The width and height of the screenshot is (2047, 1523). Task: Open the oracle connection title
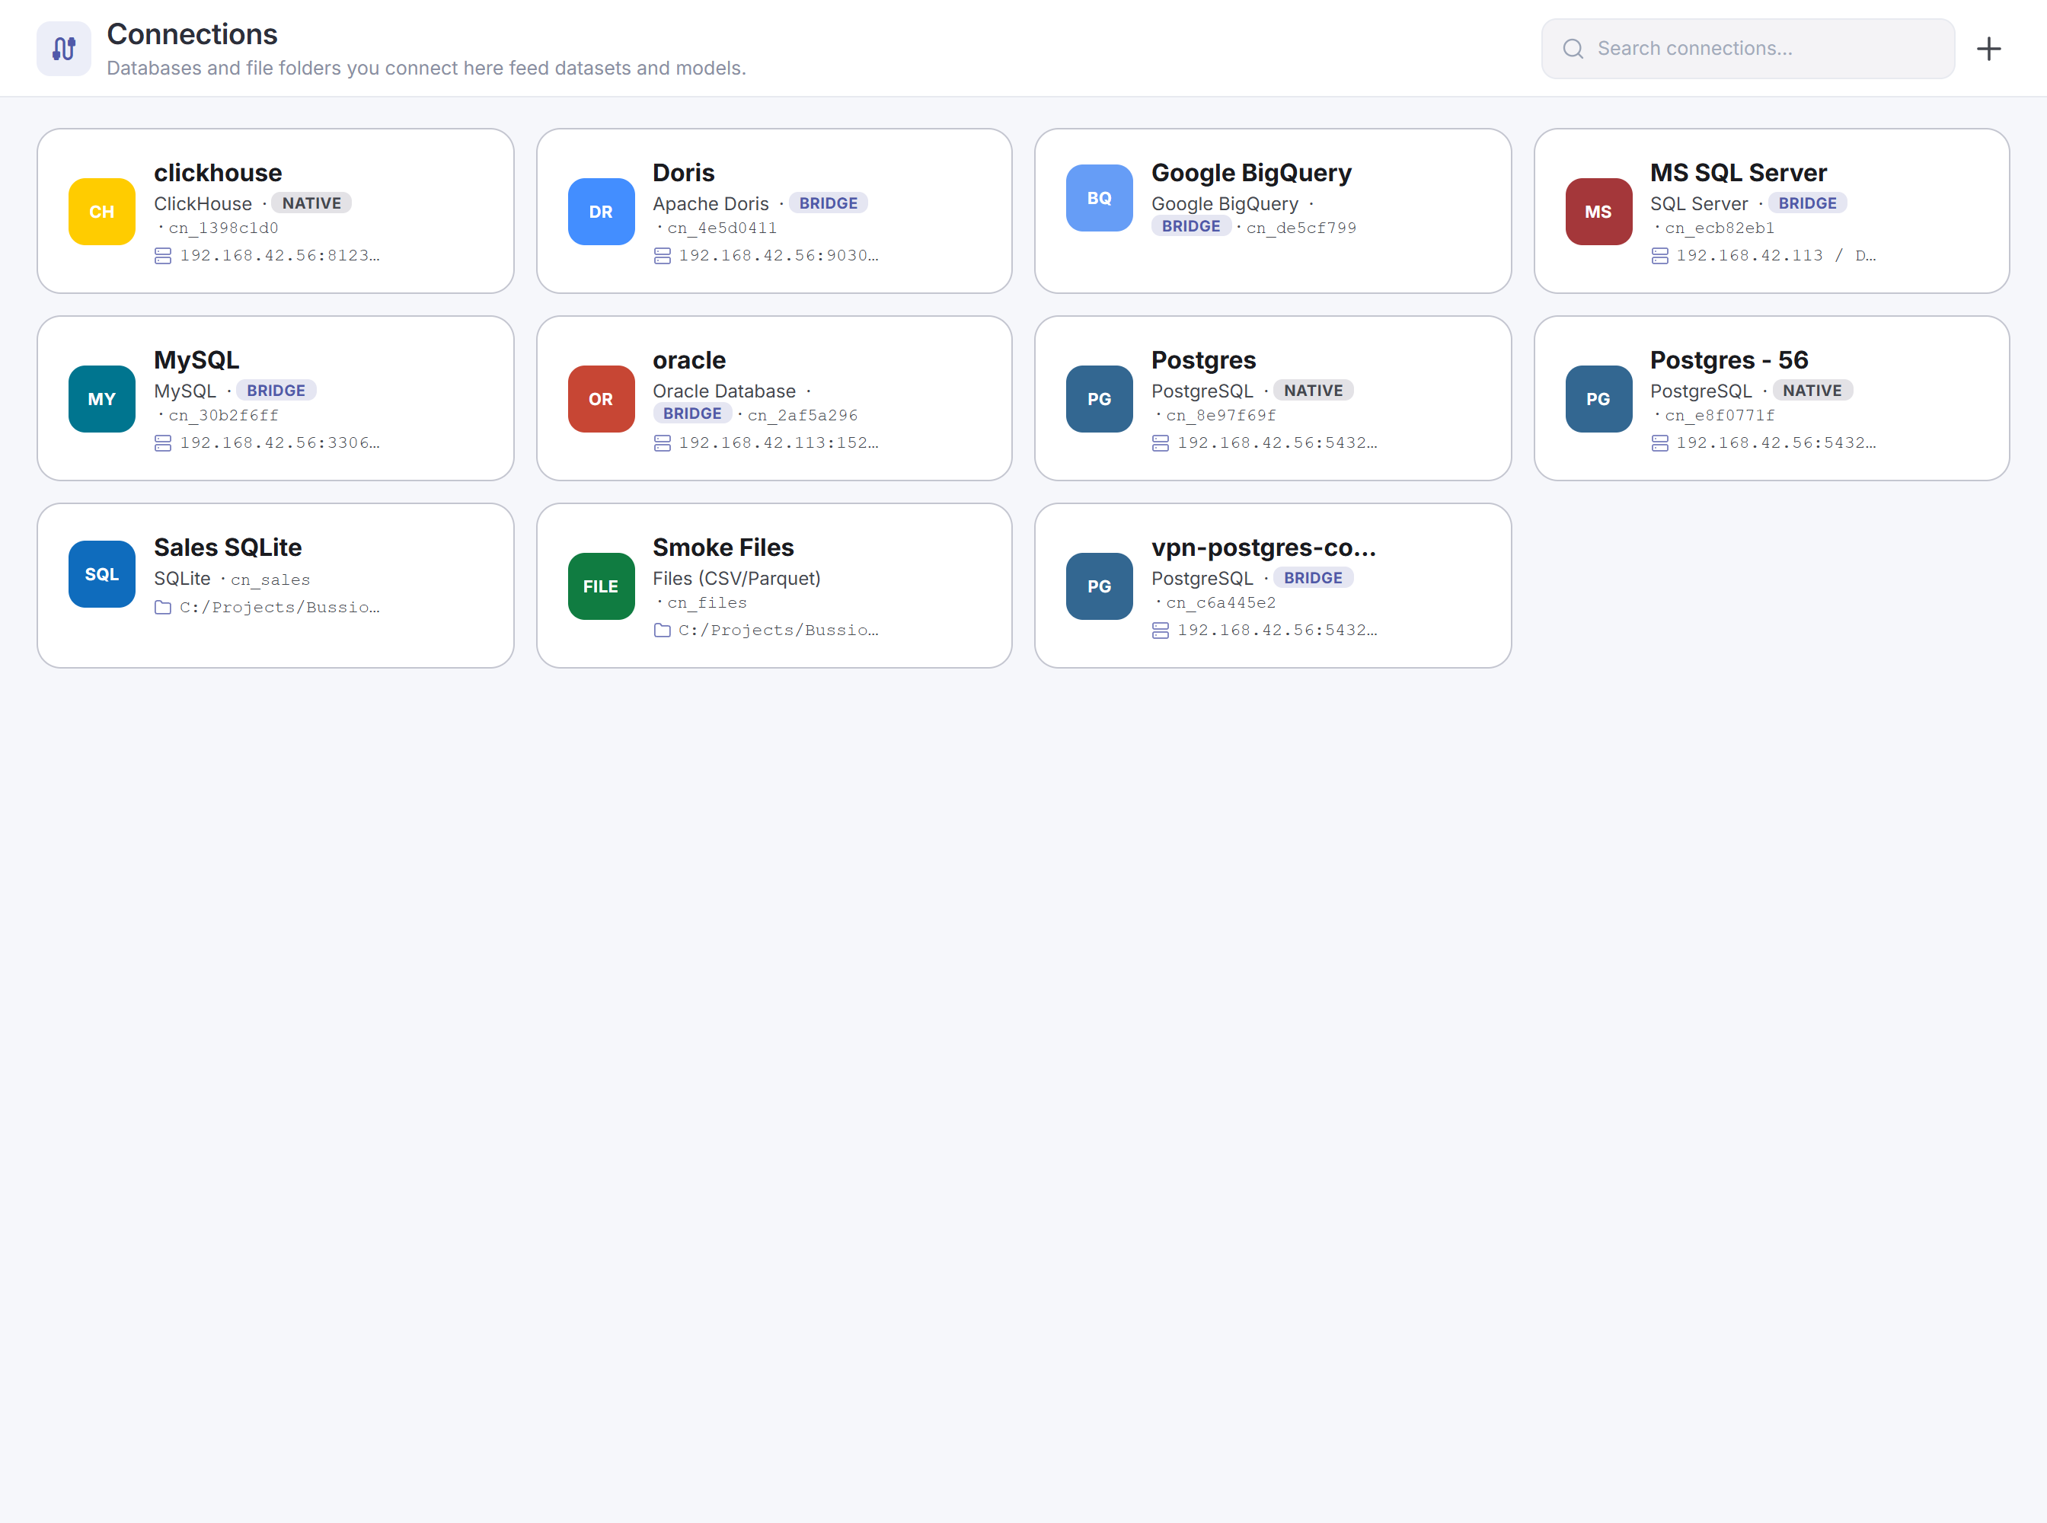[690, 359]
